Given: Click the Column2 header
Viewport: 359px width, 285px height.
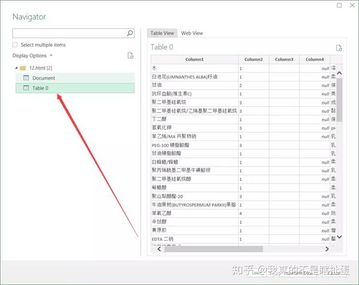Looking at the screenshot, I should tap(254, 59).
